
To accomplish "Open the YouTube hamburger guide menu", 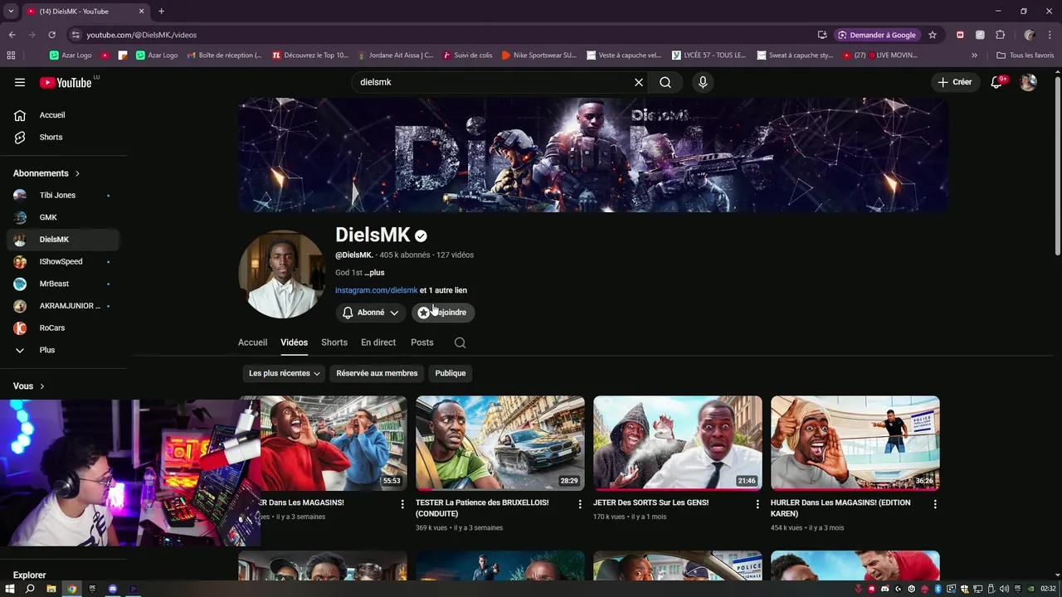I will click(x=20, y=82).
